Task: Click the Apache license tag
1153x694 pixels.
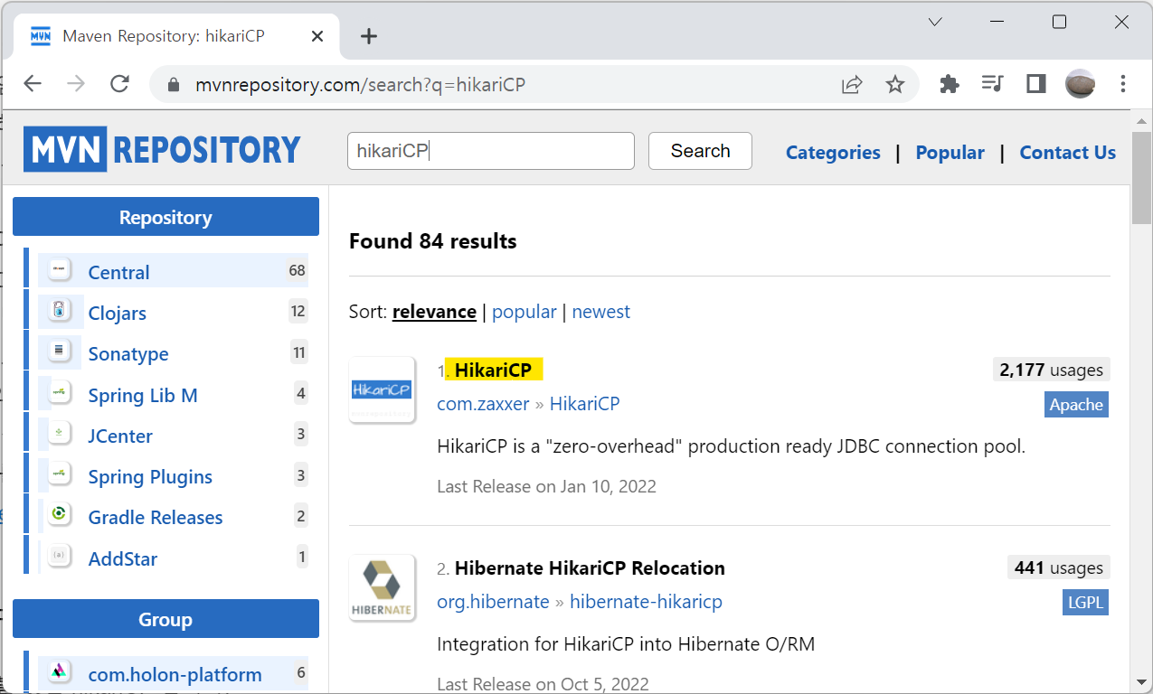Action: tap(1076, 405)
